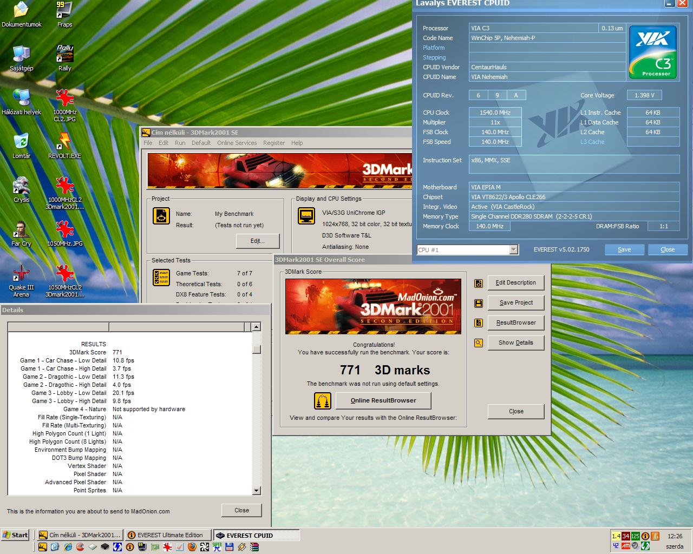This screenshot has height=554, width=693.
Task: Open the Register menu in 3DMark2001
Action: click(x=274, y=143)
